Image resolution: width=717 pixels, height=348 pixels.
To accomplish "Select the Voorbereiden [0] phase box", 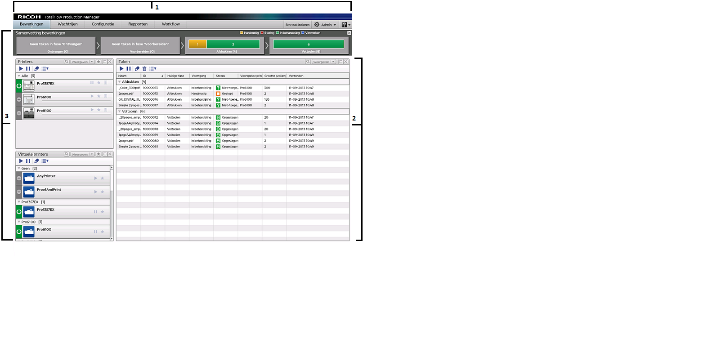I will coord(140,45).
